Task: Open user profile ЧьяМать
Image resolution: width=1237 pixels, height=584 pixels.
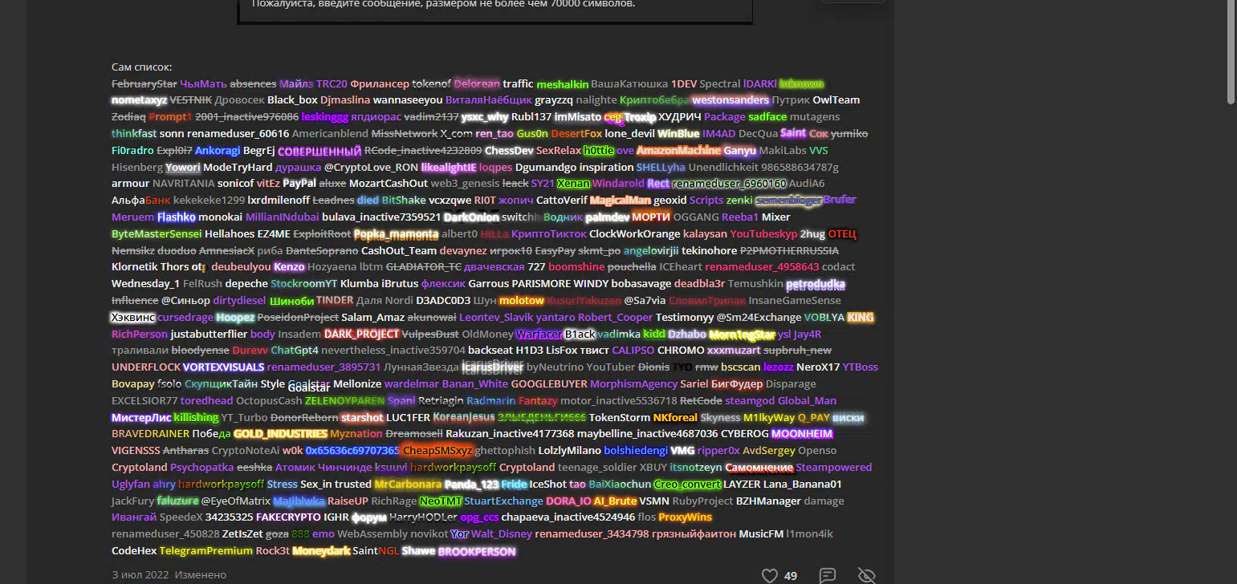Action: [203, 83]
